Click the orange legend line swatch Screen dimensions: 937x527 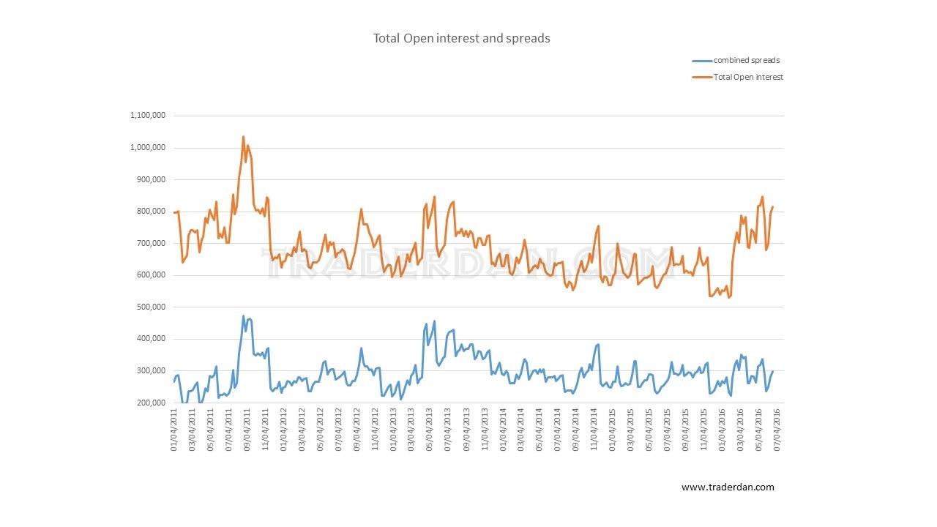pyautogui.click(x=701, y=77)
